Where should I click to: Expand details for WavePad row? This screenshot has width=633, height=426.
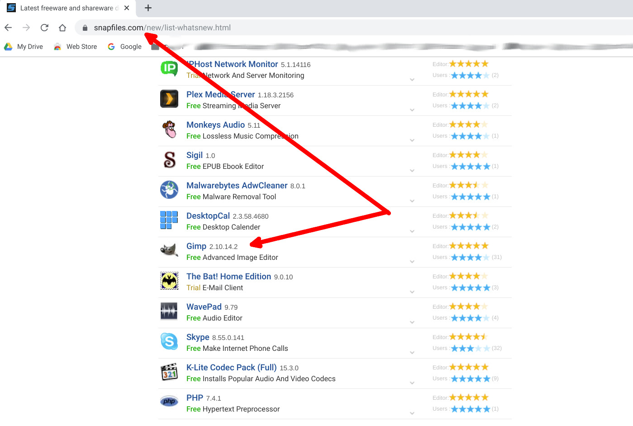(412, 322)
